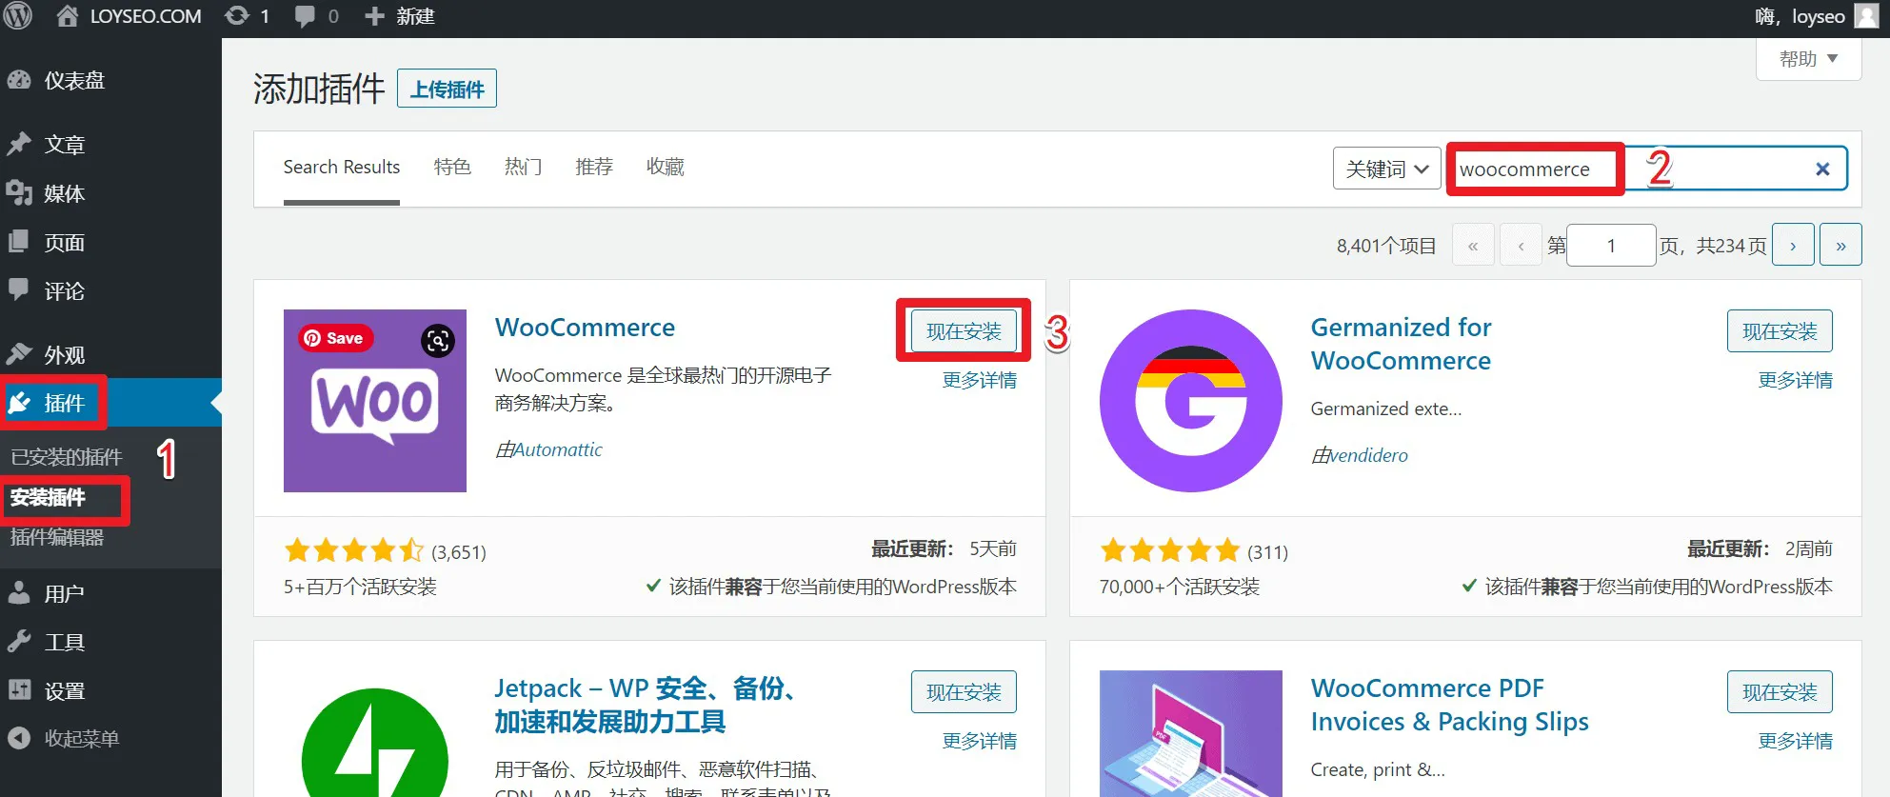Visit the LOYSEO.COM site home link
The width and height of the screenshot is (1890, 797).
tap(129, 16)
